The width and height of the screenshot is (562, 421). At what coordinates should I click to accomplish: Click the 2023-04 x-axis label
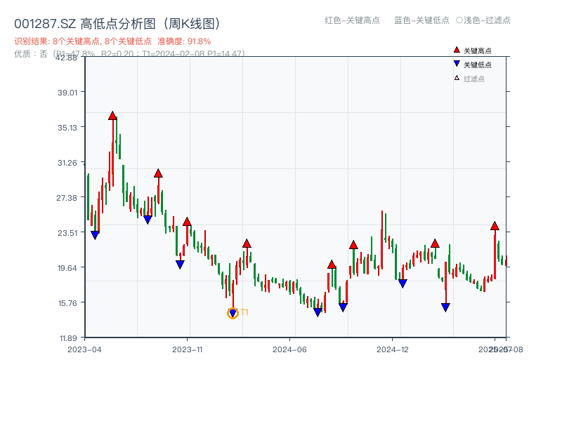(x=84, y=349)
